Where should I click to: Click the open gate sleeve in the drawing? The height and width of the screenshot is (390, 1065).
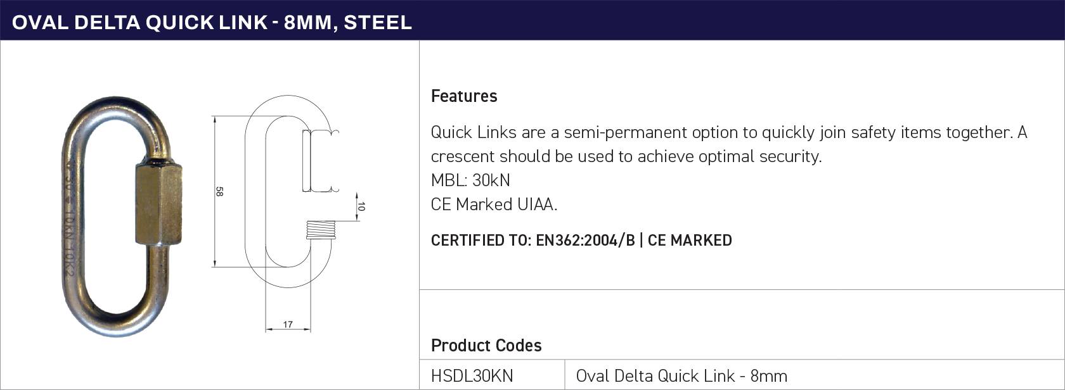pos(320,161)
